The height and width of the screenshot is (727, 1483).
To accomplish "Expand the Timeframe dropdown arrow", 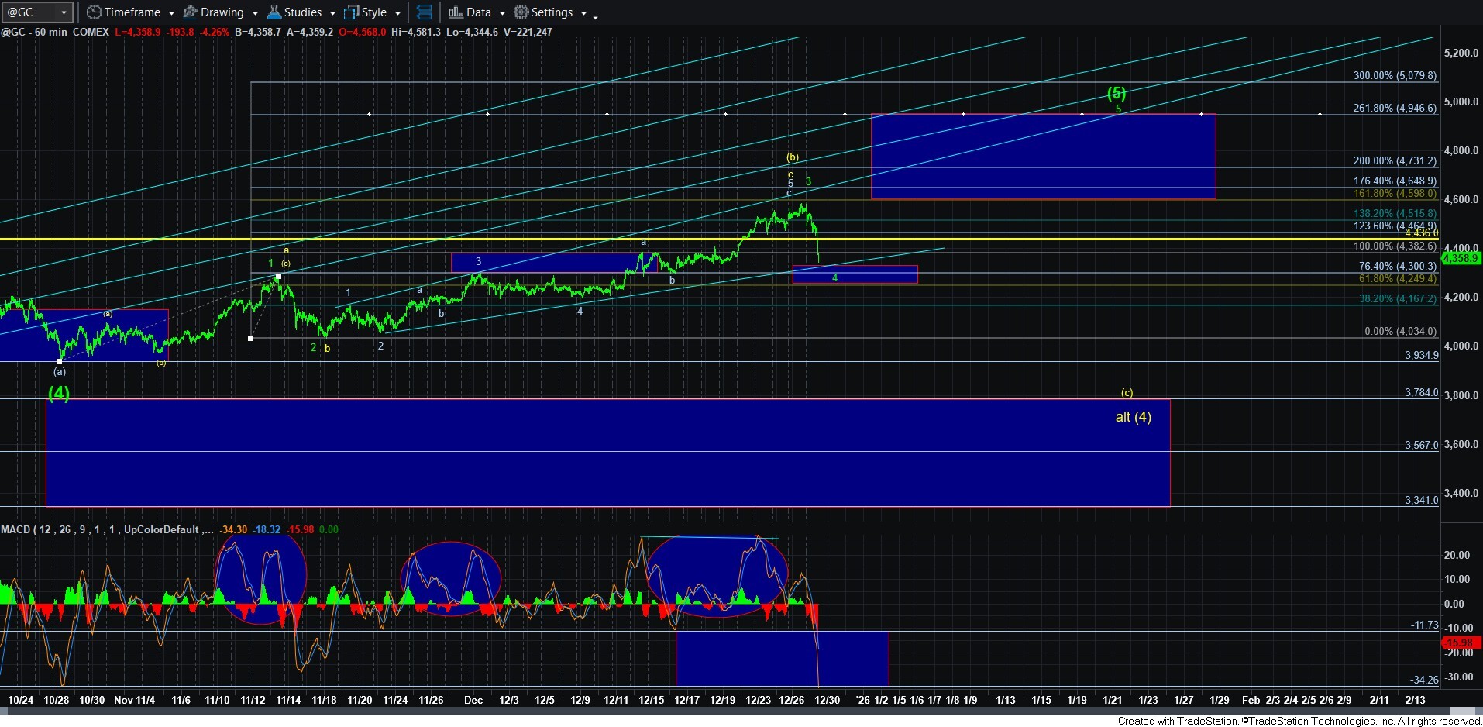I will coord(171,13).
